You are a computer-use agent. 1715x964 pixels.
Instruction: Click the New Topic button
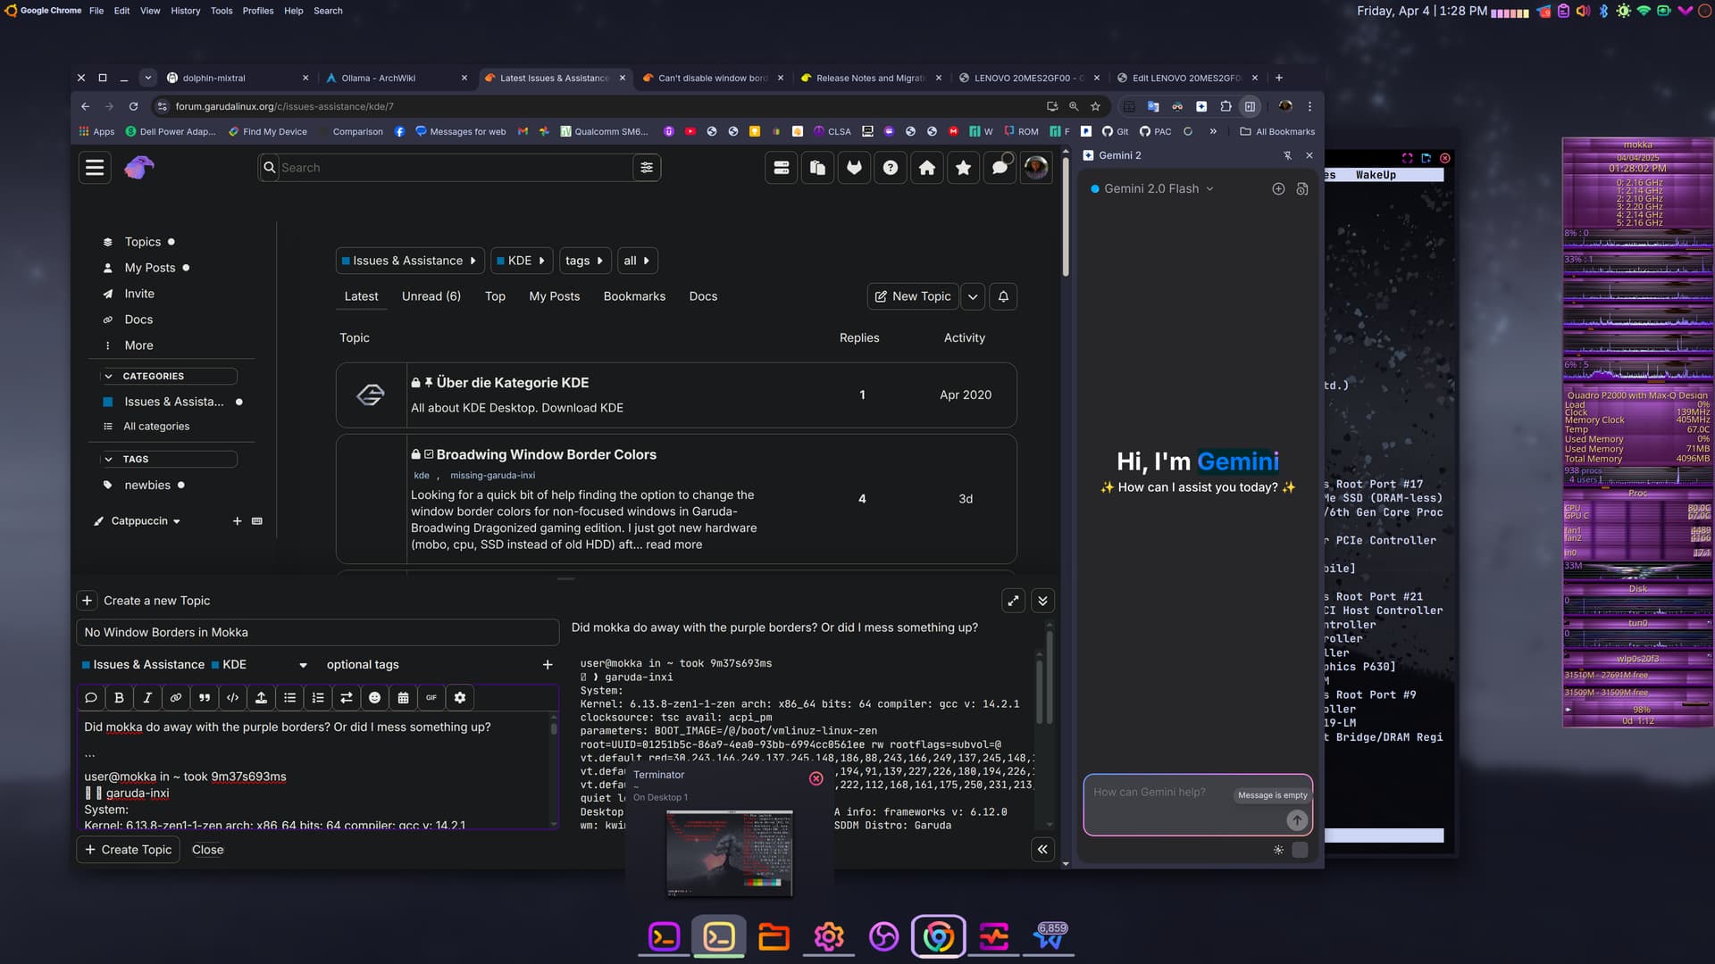coord(913,296)
